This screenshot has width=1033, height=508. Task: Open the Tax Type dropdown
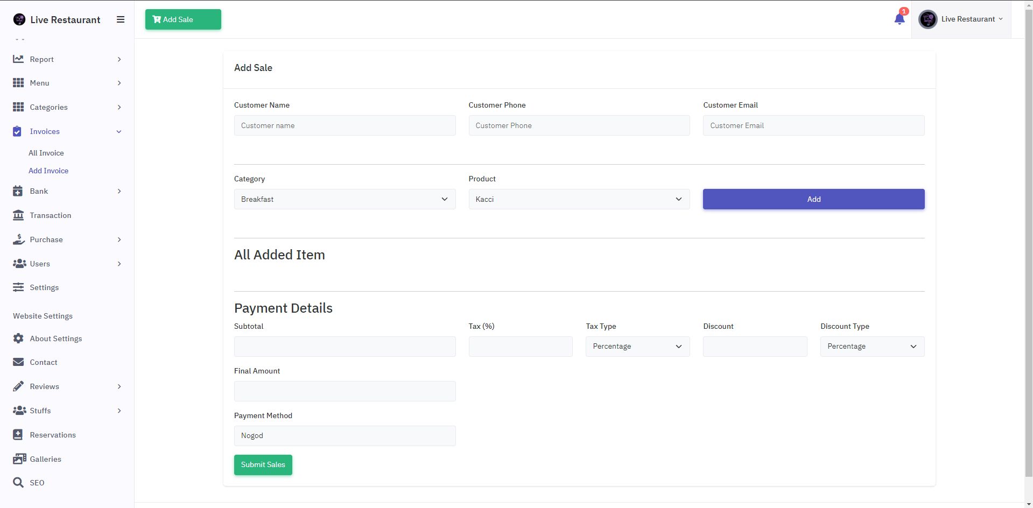(x=637, y=347)
